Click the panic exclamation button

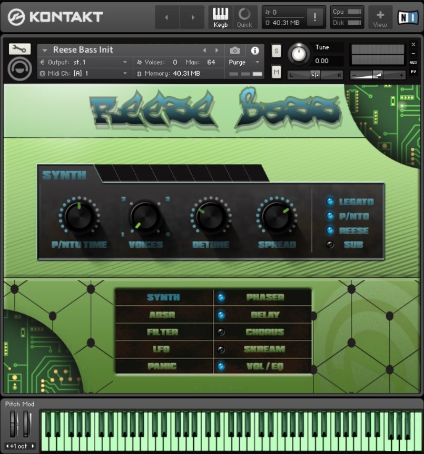click(x=315, y=17)
